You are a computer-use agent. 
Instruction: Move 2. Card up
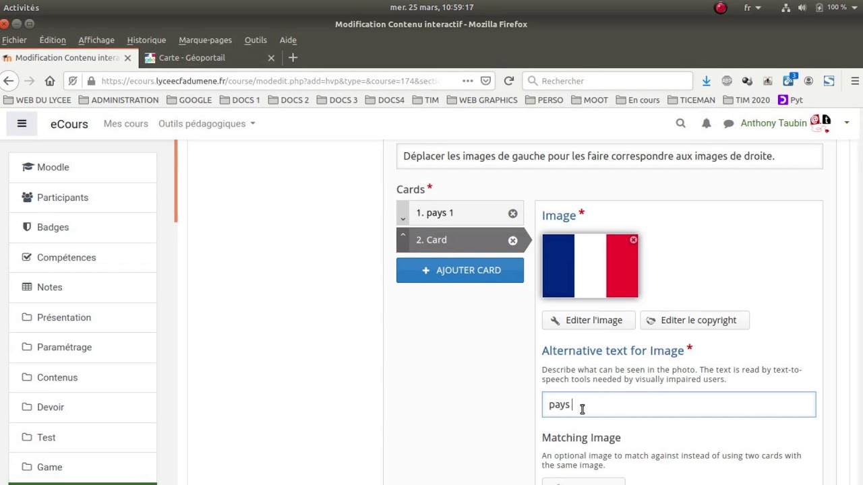point(403,234)
